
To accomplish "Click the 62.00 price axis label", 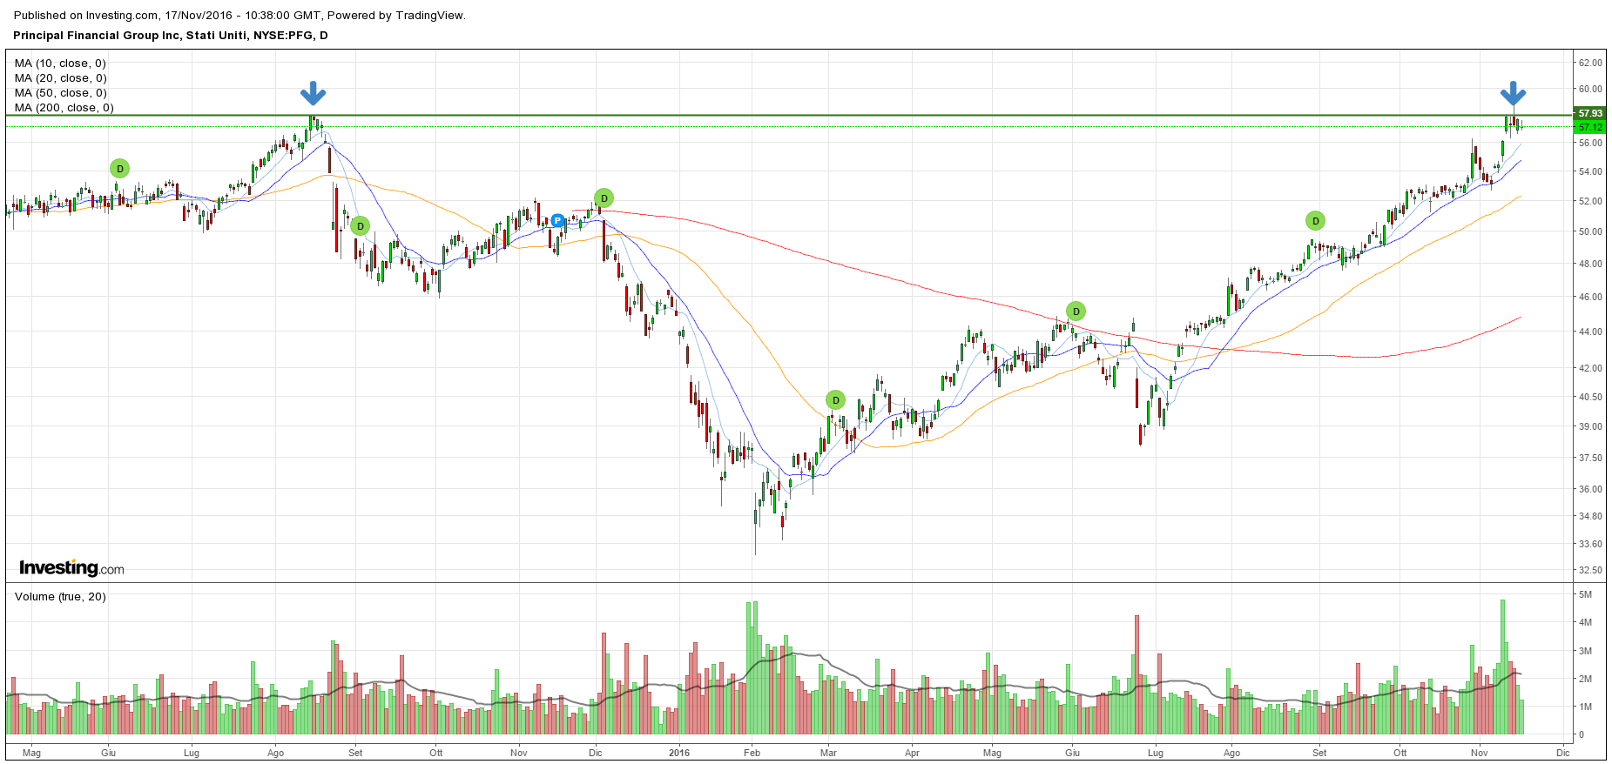I will 1590,63.
